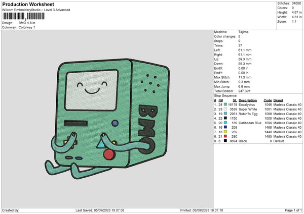
Task: Click the Eucalyptus color swatch
Action: tap(225, 104)
